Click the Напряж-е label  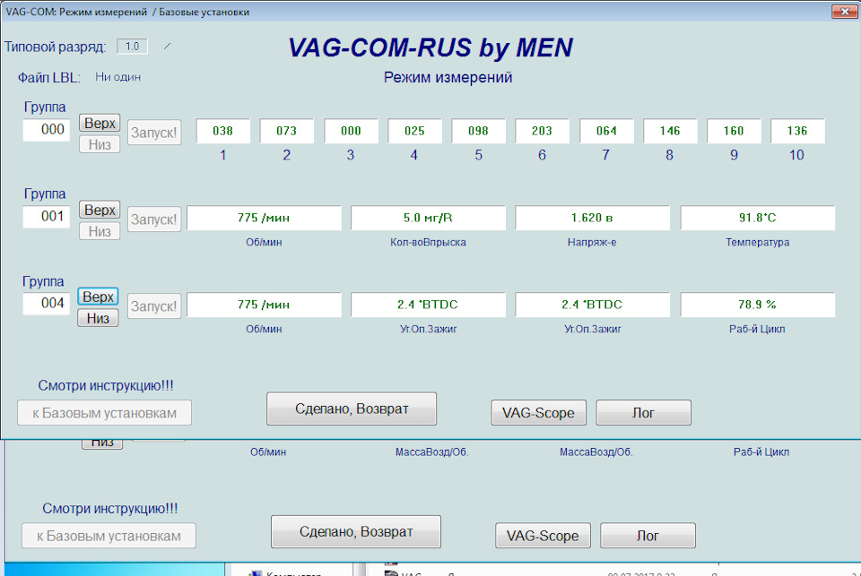[592, 242]
